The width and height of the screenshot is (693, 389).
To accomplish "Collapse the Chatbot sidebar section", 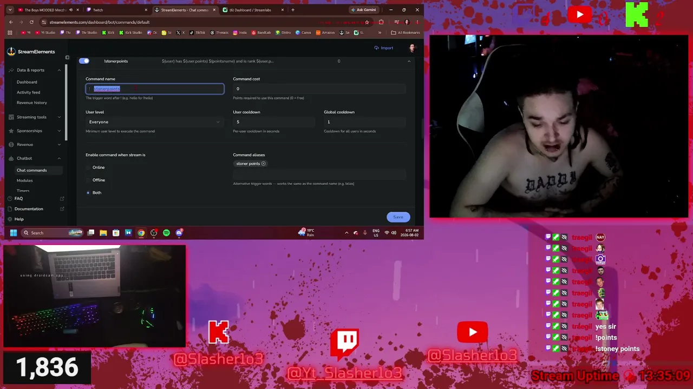I will [x=35, y=158].
